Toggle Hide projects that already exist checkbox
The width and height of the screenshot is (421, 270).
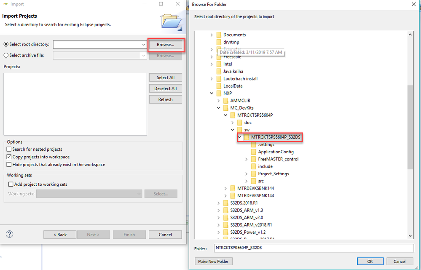click(x=9, y=165)
